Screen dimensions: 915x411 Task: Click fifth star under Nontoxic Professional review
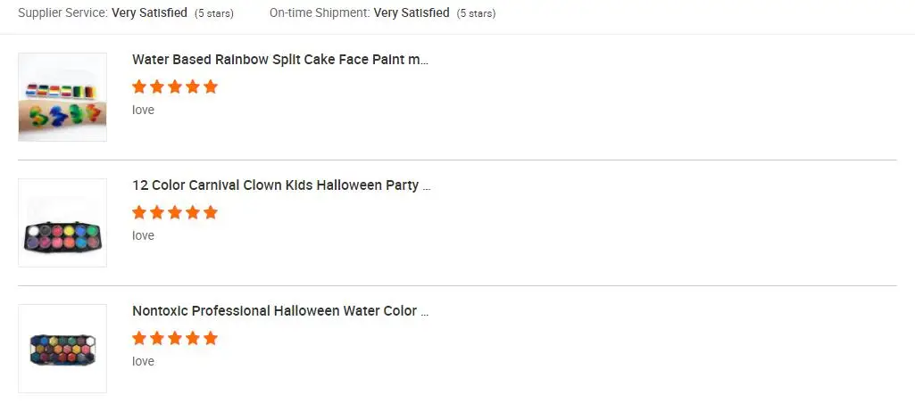(x=210, y=338)
